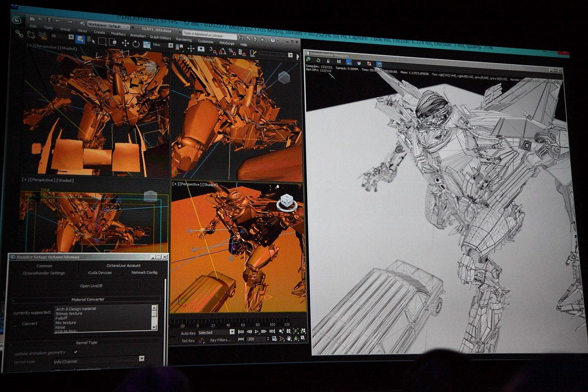This screenshot has width=588, height=392.
Task: Select Bitmap texture in the supported list
Action: tap(69, 314)
